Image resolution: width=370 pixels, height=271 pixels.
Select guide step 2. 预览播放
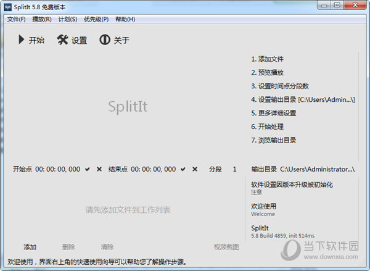point(268,73)
